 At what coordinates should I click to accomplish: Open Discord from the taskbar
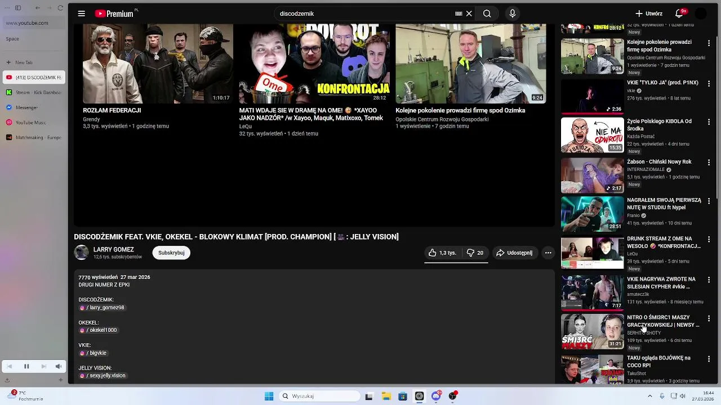click(436, 397)
